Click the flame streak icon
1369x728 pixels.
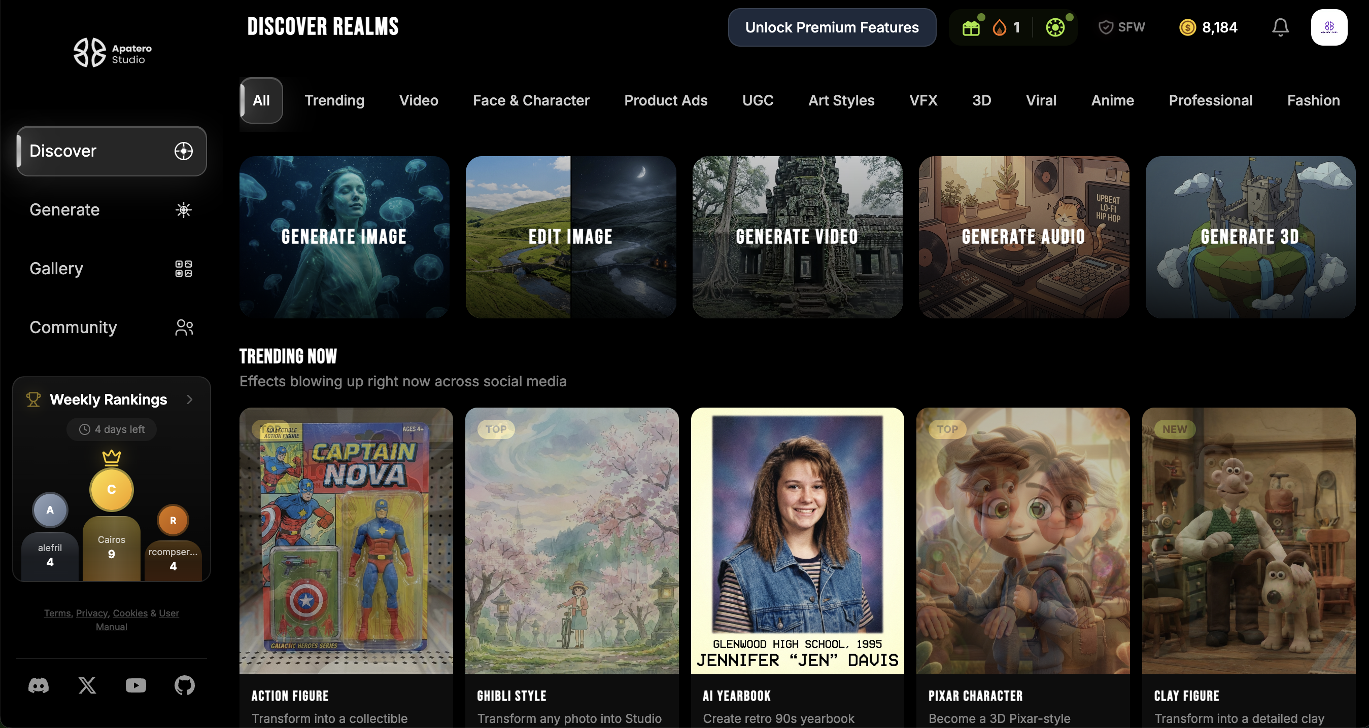999,27
